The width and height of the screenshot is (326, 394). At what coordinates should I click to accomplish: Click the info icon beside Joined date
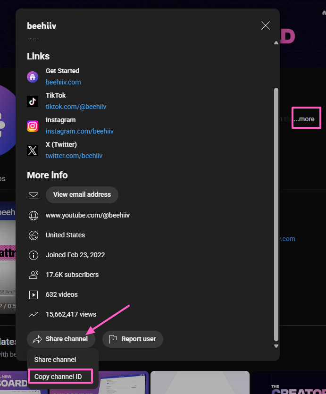coord(33,255)
